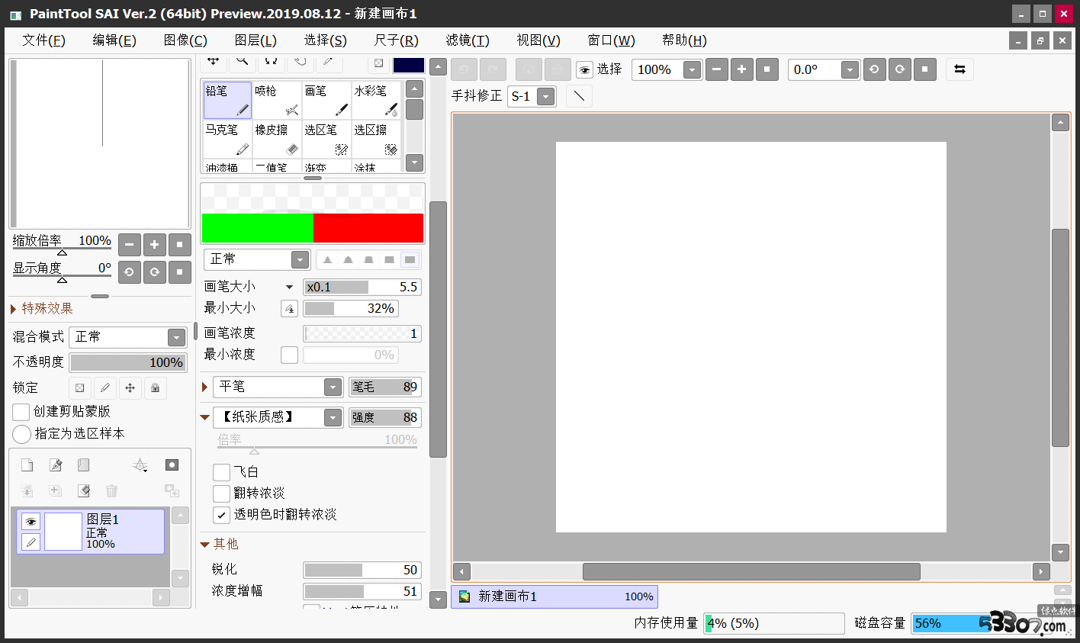Enable the 飞白 checkbox
This screenshot has height=643, width=1080.
(222, 472)
